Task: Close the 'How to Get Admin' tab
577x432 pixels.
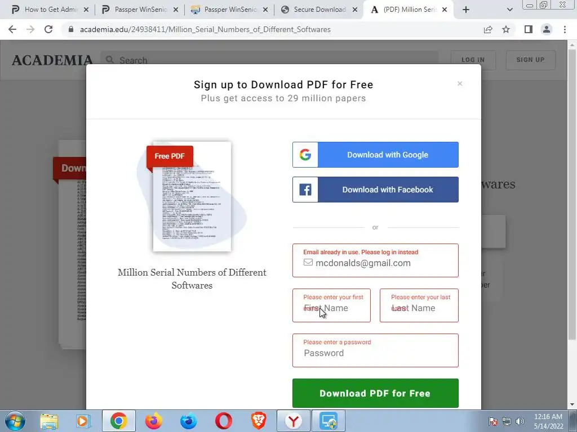Action: coord(86,10)
